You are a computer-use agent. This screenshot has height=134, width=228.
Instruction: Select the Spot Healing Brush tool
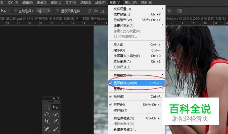(47, 129)
